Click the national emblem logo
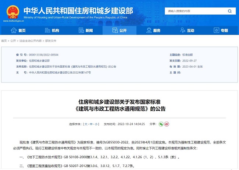 [13, 12]
